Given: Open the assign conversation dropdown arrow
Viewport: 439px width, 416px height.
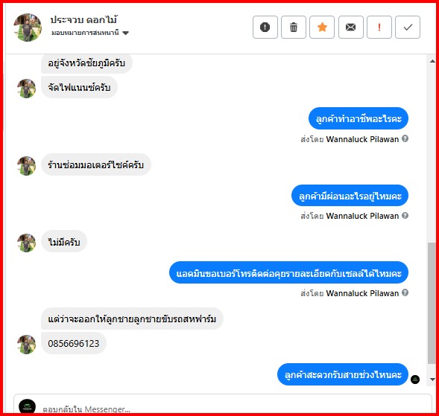Looking at the screenshot, I should (126, 33).
